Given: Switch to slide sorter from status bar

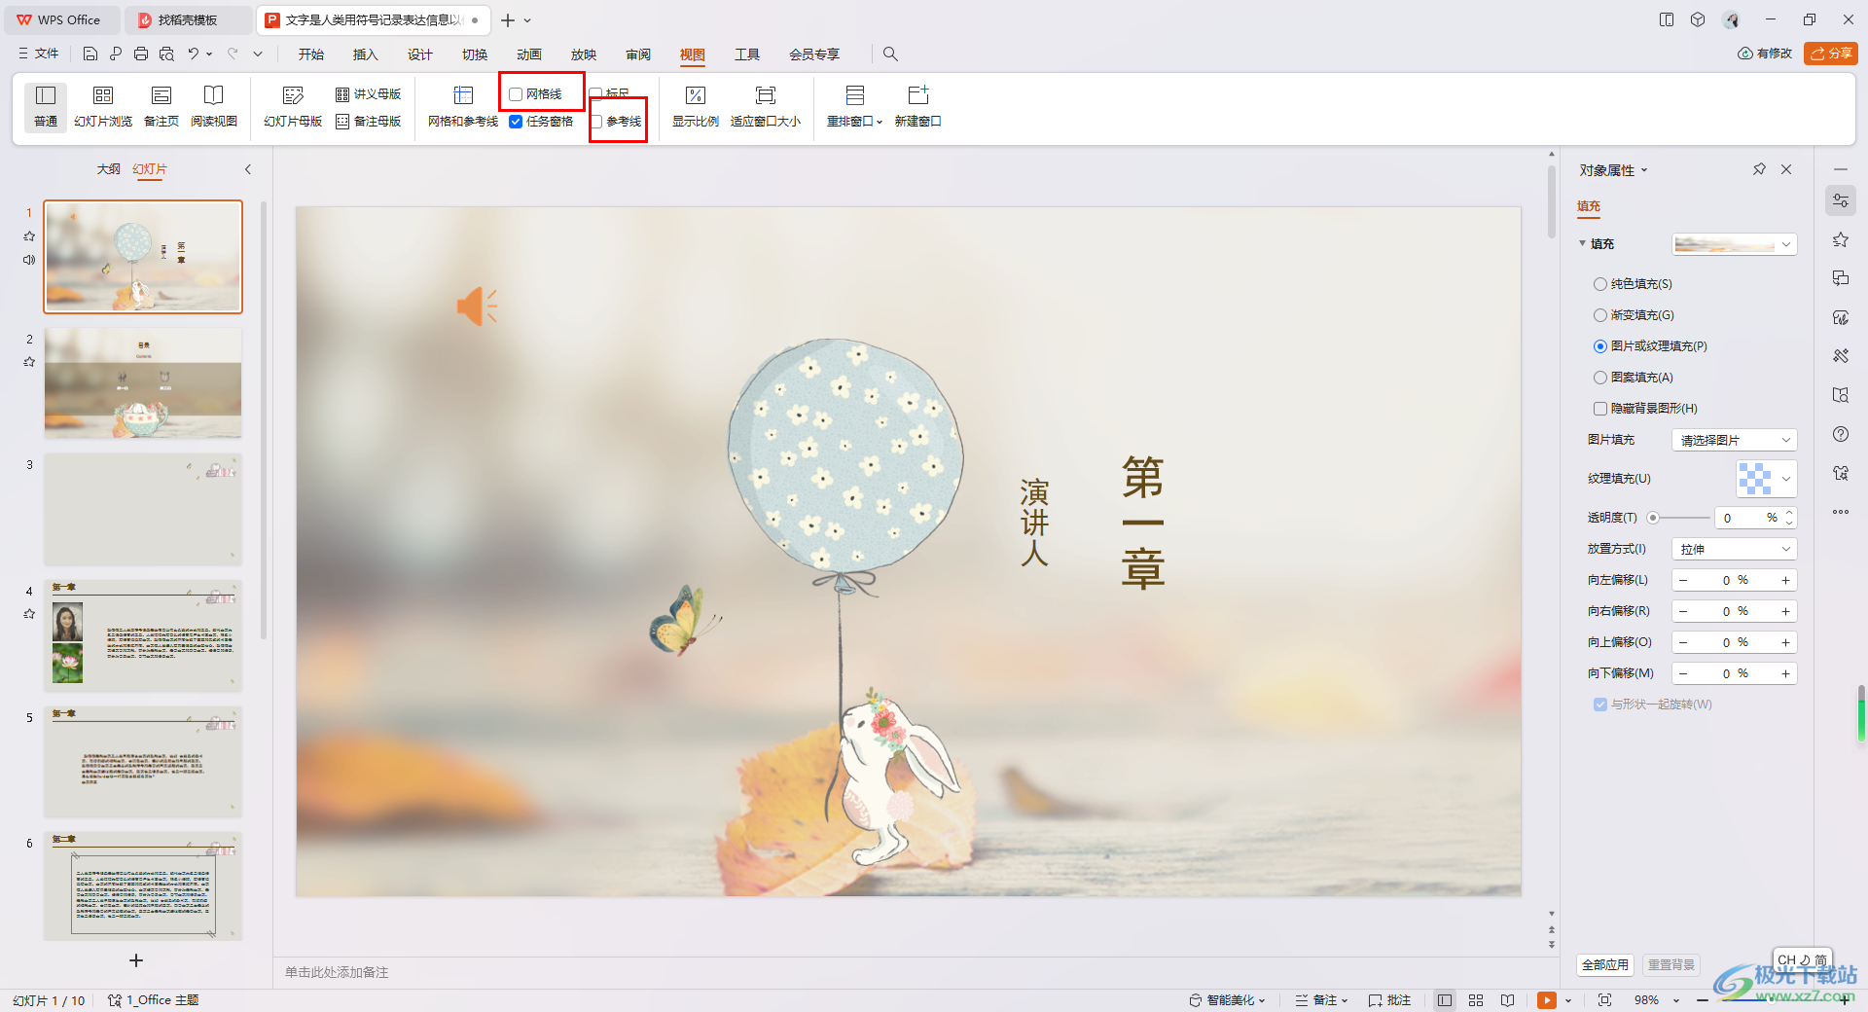Looking at the screenshot, I should (1476, 999).
